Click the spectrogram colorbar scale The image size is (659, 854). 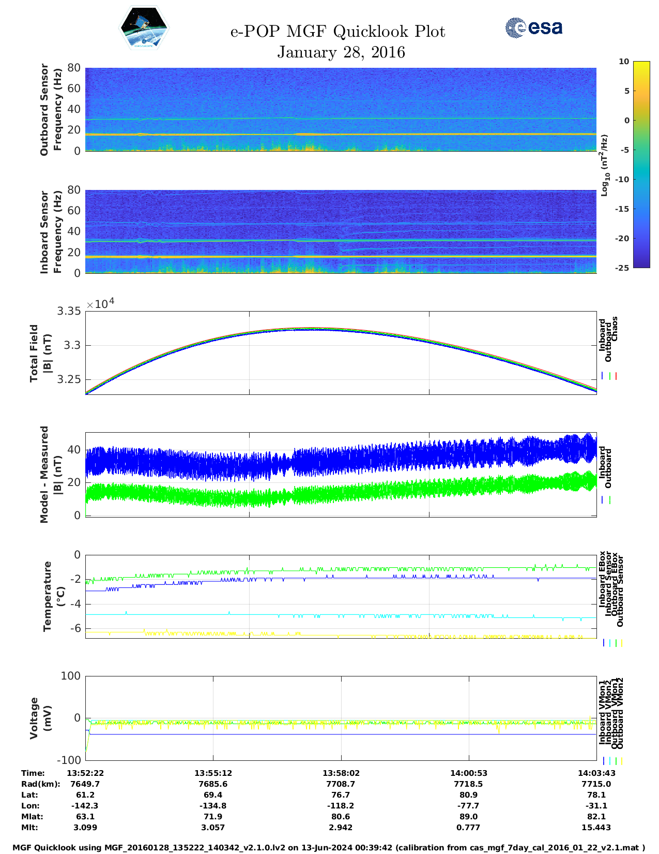[641, 164]
